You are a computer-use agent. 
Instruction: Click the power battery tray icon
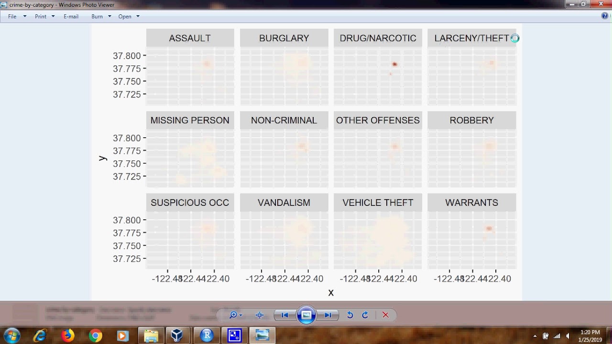[546, 336]
